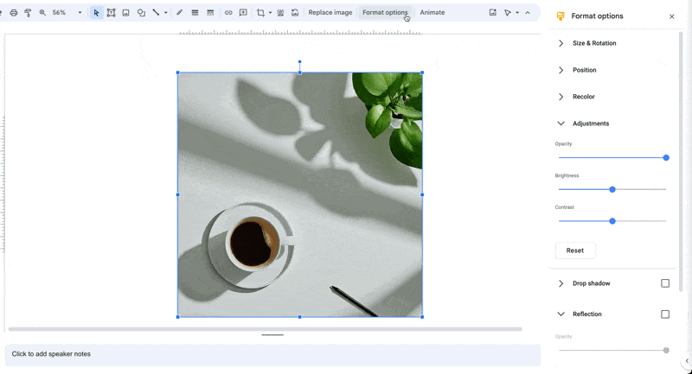Click the Crop image icon
The width and height of the screenshot is (692, 374).
261,13
